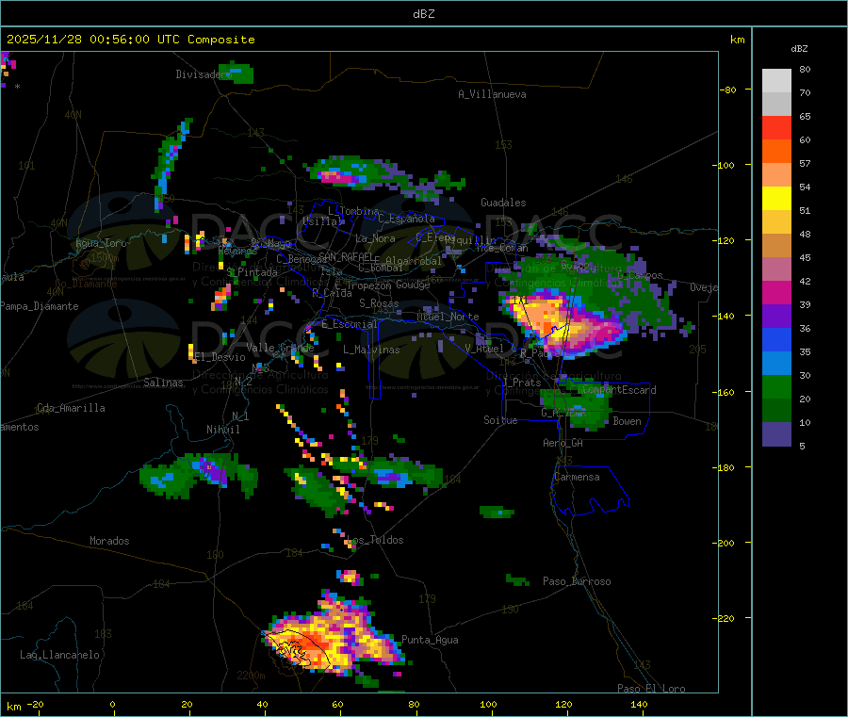Select the 'E_Escorial' label
Image resolution: width=848 pixels, height=717 pixels.
click(350, 324)
